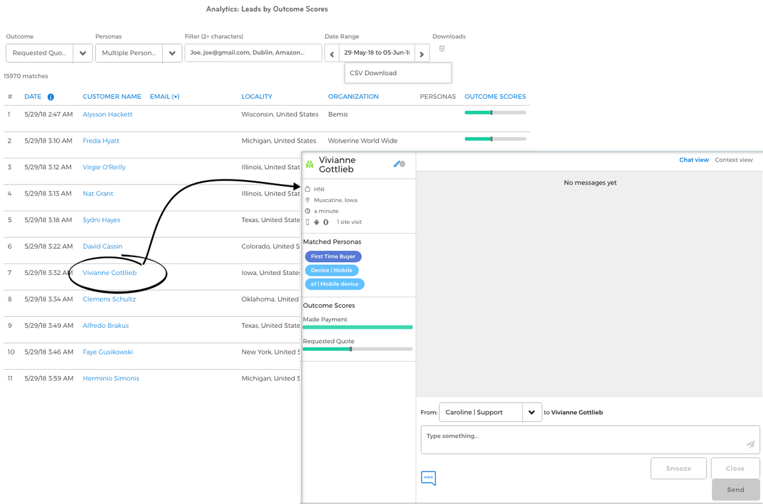
Task: Open the From sender dropdown Caroline | Support
Action: click(x=490, y=412)
